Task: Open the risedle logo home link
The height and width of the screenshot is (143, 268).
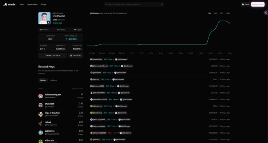Action: [x=9, y=4]
